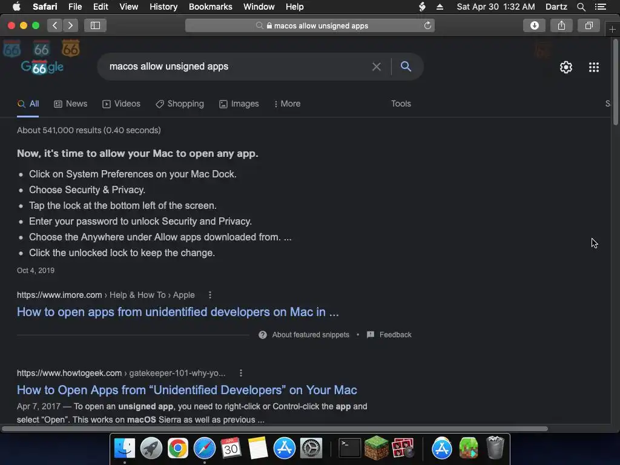Switch to the News results tab

coord(71,104)
